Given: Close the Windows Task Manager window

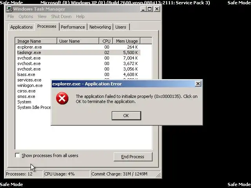Looking at the screenshot, I should (157, 9).
